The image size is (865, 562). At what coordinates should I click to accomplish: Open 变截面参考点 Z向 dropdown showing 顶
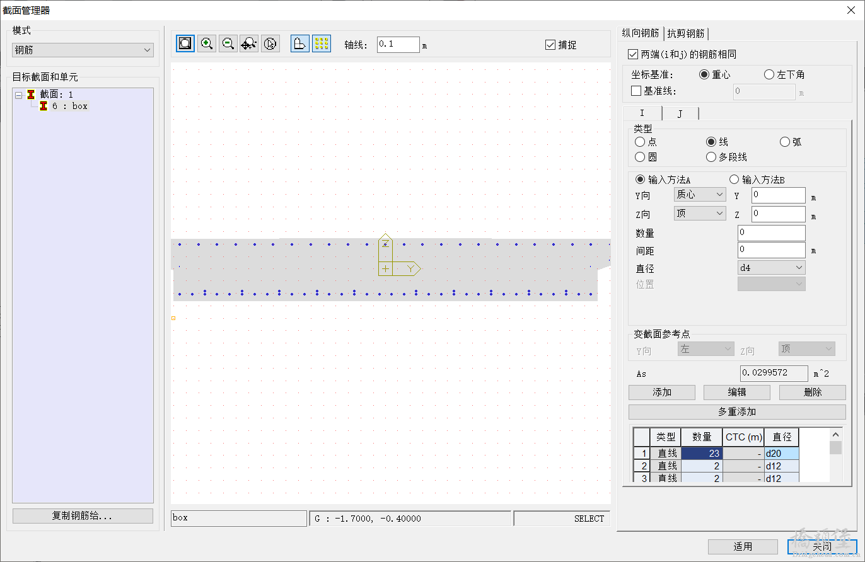[807, 348]
